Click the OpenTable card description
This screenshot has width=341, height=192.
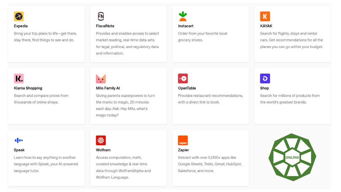pos(211,99)
